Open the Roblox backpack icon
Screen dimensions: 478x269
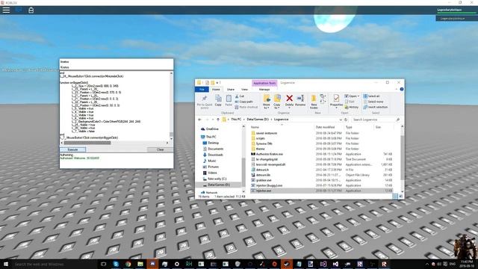(x=31, y=10)
